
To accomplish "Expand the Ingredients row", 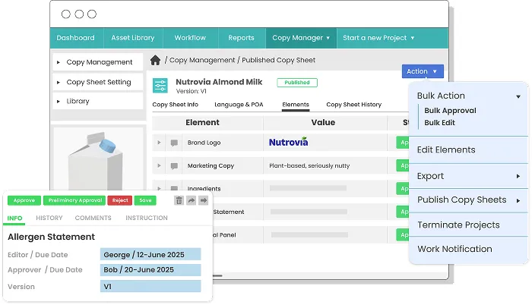I will (x=159, y=188).
